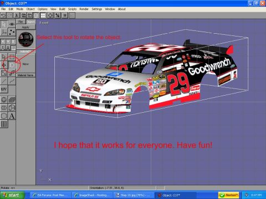The width and height of the screenshot is (266, 199).
Task: Open the File menu
Action: click(3, 9)
